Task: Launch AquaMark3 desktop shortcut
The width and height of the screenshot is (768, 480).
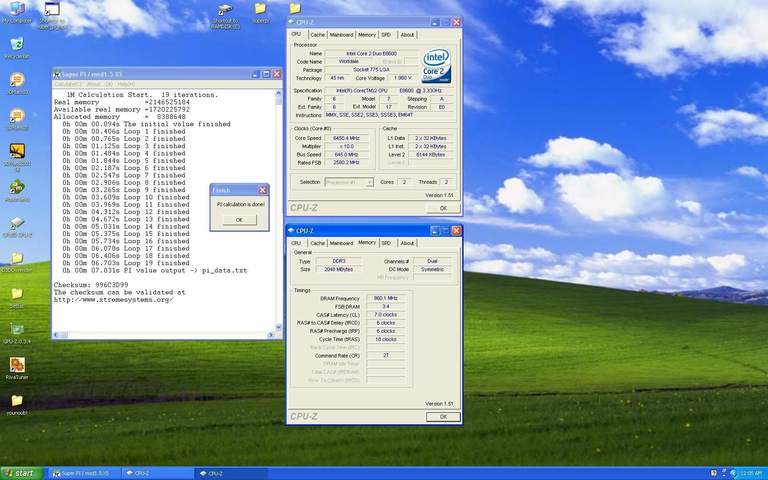Action: click(x=17, y=191)
